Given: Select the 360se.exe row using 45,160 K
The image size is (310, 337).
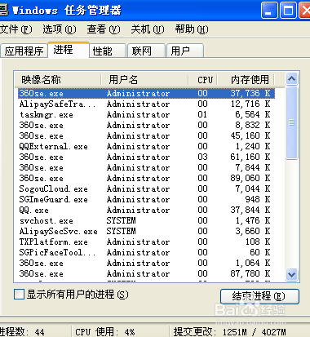Looking at the screenshot, I should click(146, 135).
